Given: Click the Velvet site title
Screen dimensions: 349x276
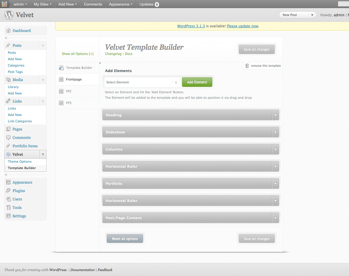Looking at the screenshot, I should click(25, 15).
